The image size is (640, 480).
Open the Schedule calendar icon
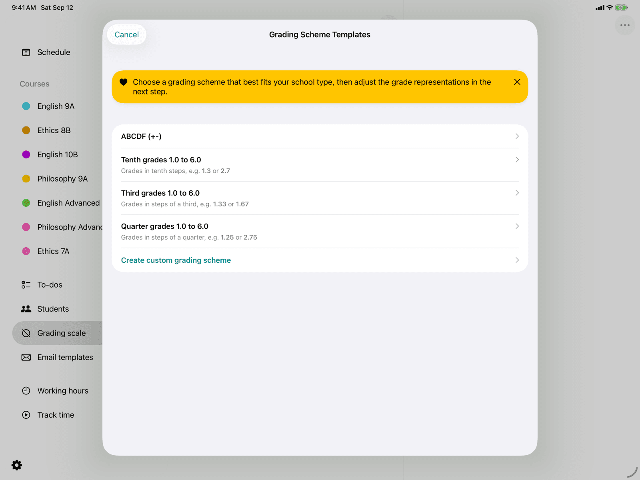(x=26, y=52)
